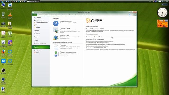The height and width of the screenshot is (95, 169).
Task: Switch to the Microsoft Excel taskbar button
Action: point(33,1)
